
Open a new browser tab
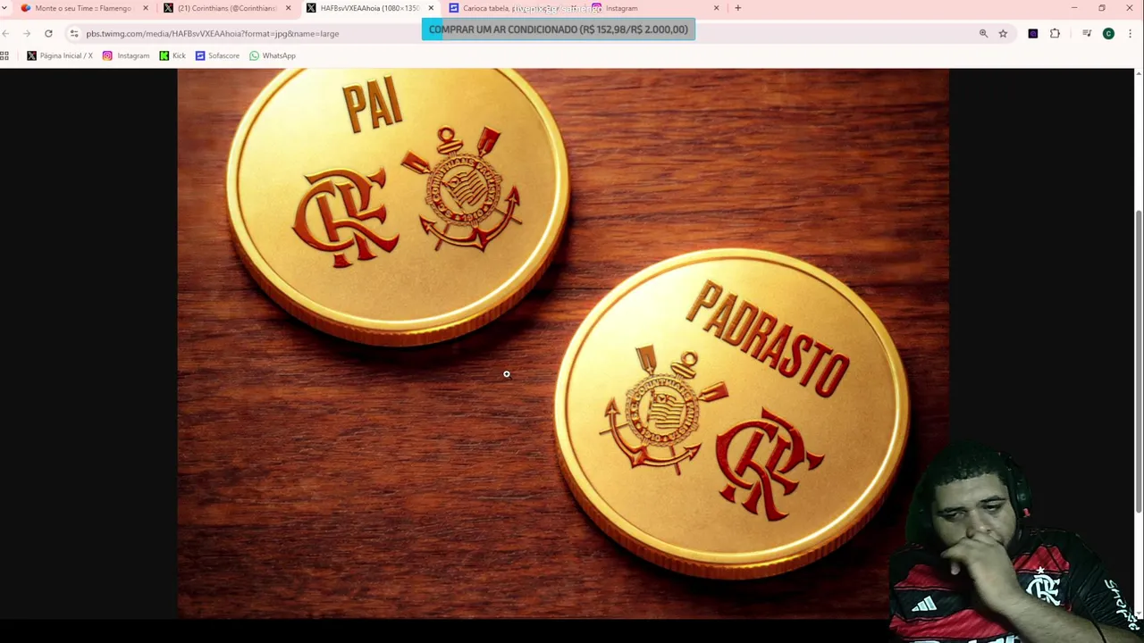737,8
